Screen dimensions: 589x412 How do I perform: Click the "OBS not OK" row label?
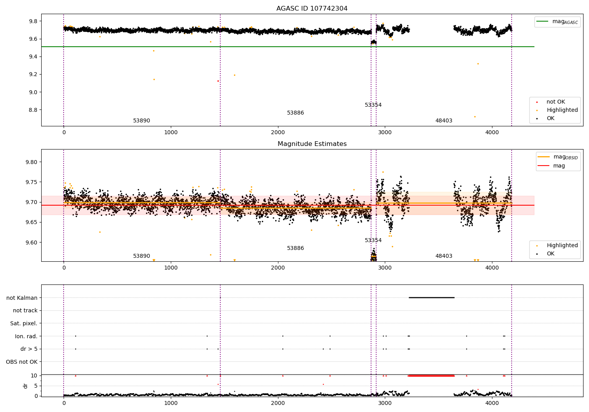tap(22, 362)
